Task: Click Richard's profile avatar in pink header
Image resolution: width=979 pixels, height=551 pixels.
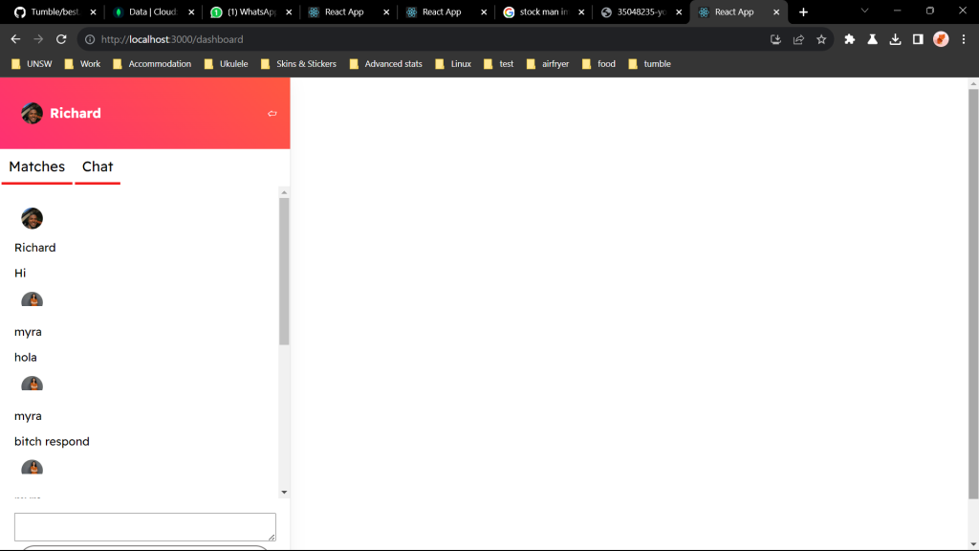Action: [x=32, y=113]
